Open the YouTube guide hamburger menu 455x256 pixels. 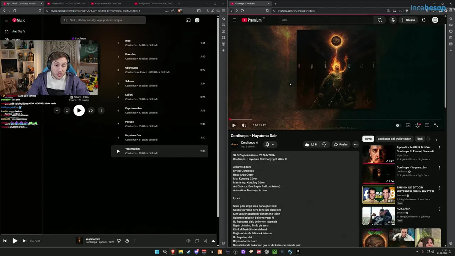pos(235,20)
